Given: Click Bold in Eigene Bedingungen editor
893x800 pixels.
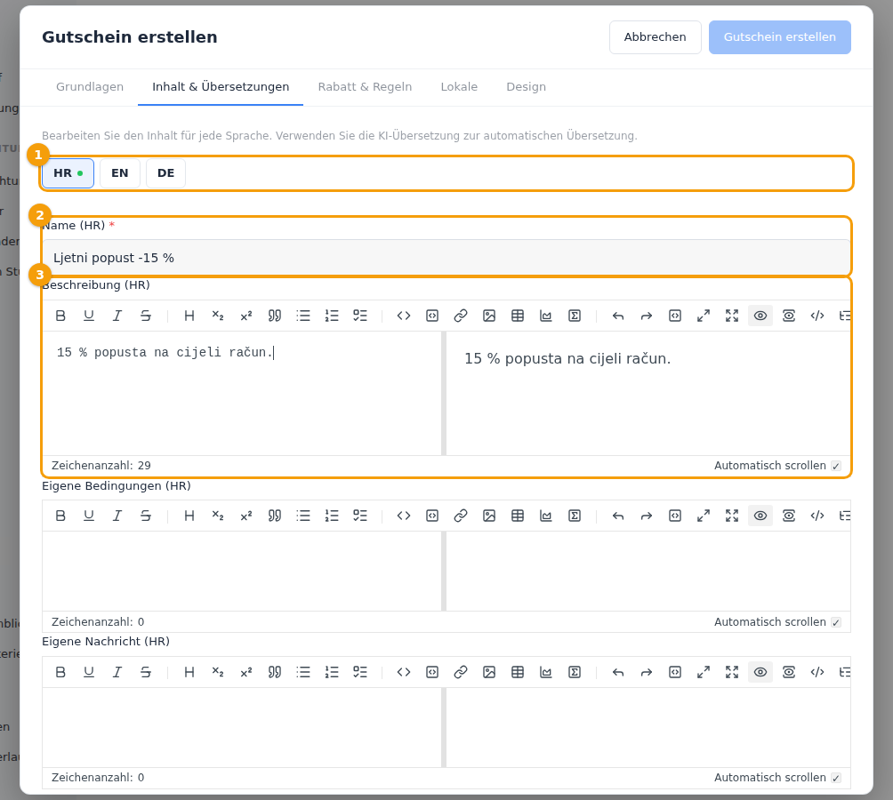Looking at the screenshot, I should 60,516.
